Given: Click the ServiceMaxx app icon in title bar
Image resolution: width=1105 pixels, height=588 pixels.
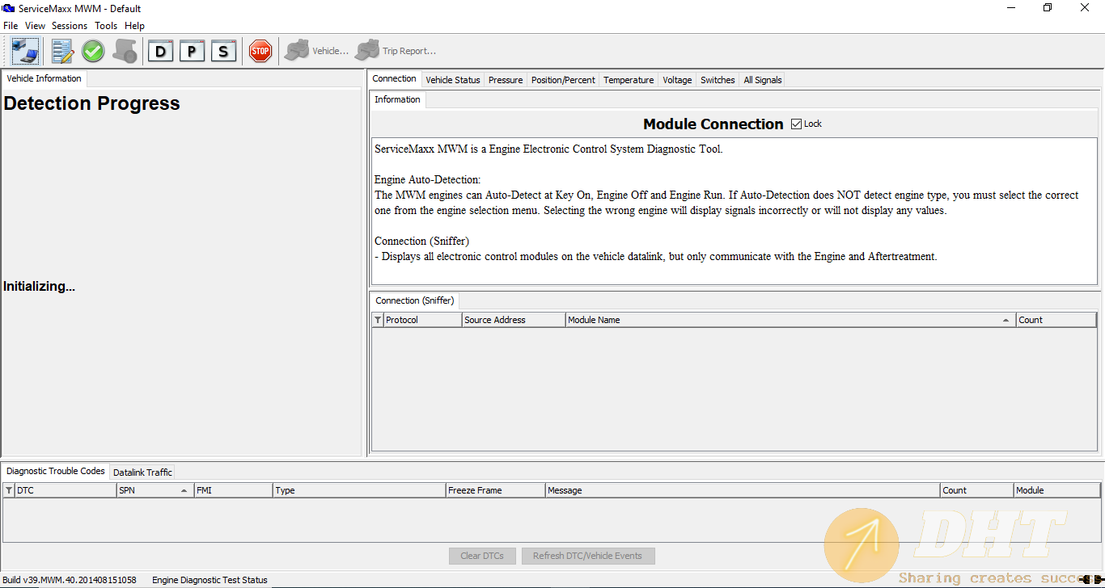Looking at the screenshot, I should (9, 8).
